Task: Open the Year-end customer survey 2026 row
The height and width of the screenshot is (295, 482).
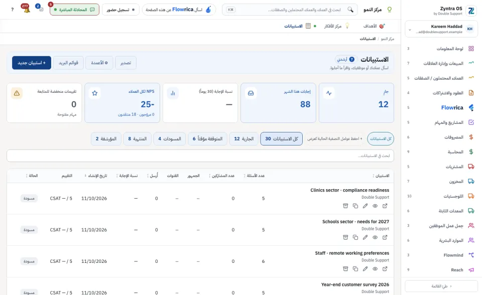Action: tap(355, 284)
